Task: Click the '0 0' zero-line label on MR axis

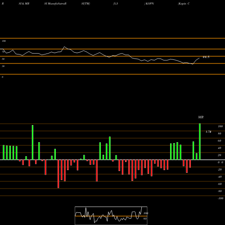Action: [x=220, y=162]
